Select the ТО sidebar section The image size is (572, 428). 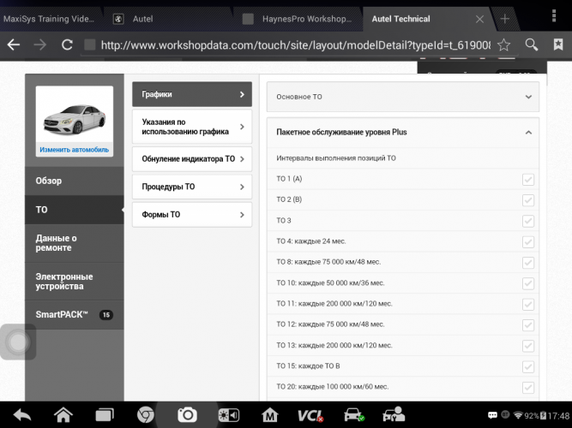point(75,210)
